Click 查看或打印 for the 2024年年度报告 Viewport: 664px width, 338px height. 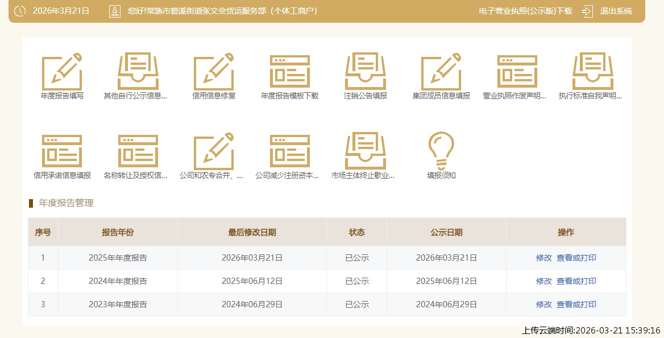point(576,281)
